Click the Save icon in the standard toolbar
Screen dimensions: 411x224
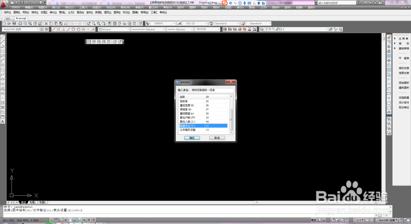(14, 23)
